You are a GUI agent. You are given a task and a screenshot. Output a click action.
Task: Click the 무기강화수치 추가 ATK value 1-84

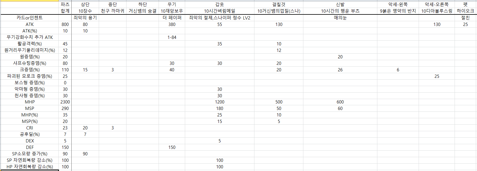[172, 37]
